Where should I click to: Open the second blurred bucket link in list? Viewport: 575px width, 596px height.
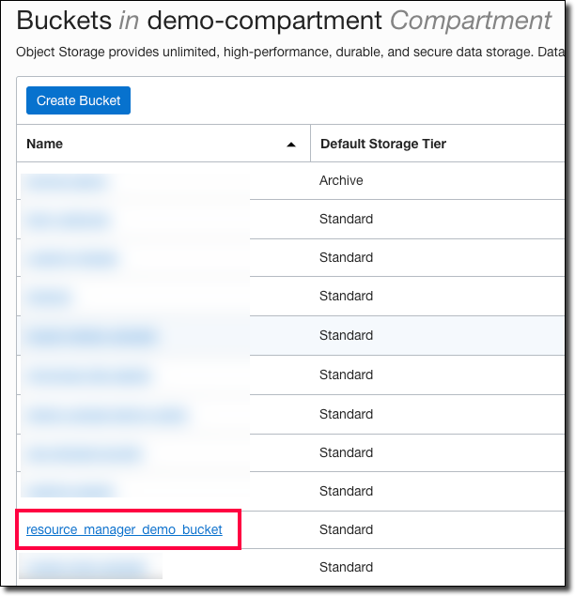pyautogui.click(x=68, y=221)
